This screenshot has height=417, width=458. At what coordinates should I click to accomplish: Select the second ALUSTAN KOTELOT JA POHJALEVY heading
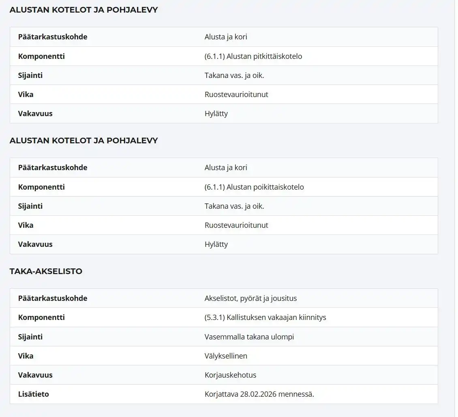point(83,140)
